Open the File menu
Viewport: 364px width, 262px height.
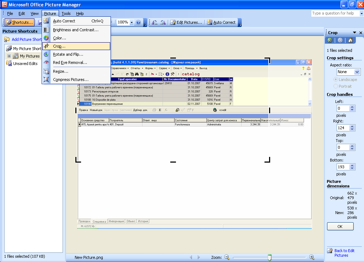(10, 13)
